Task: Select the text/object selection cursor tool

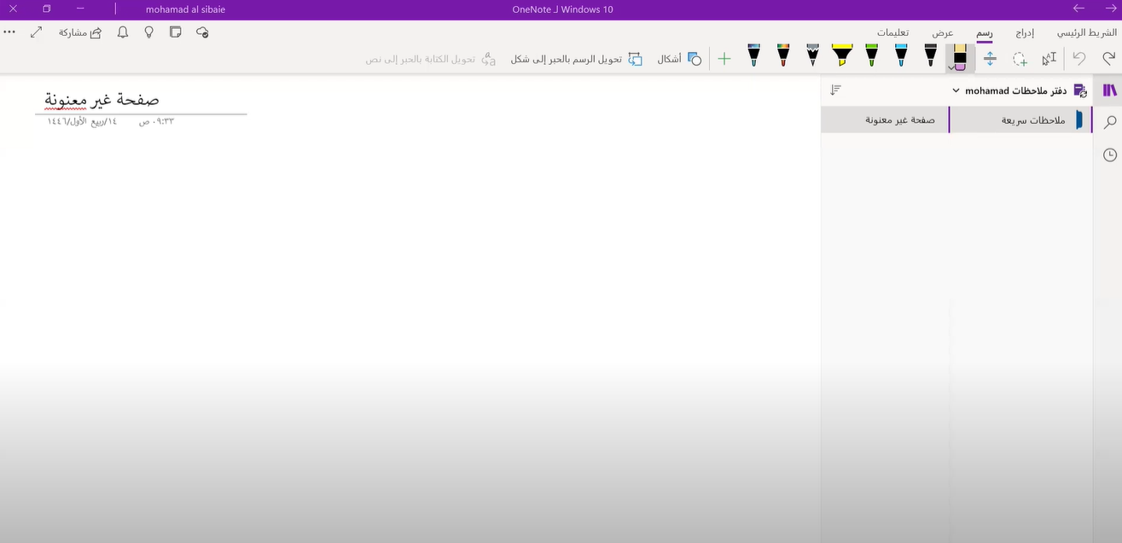Action: [1049, 59]
